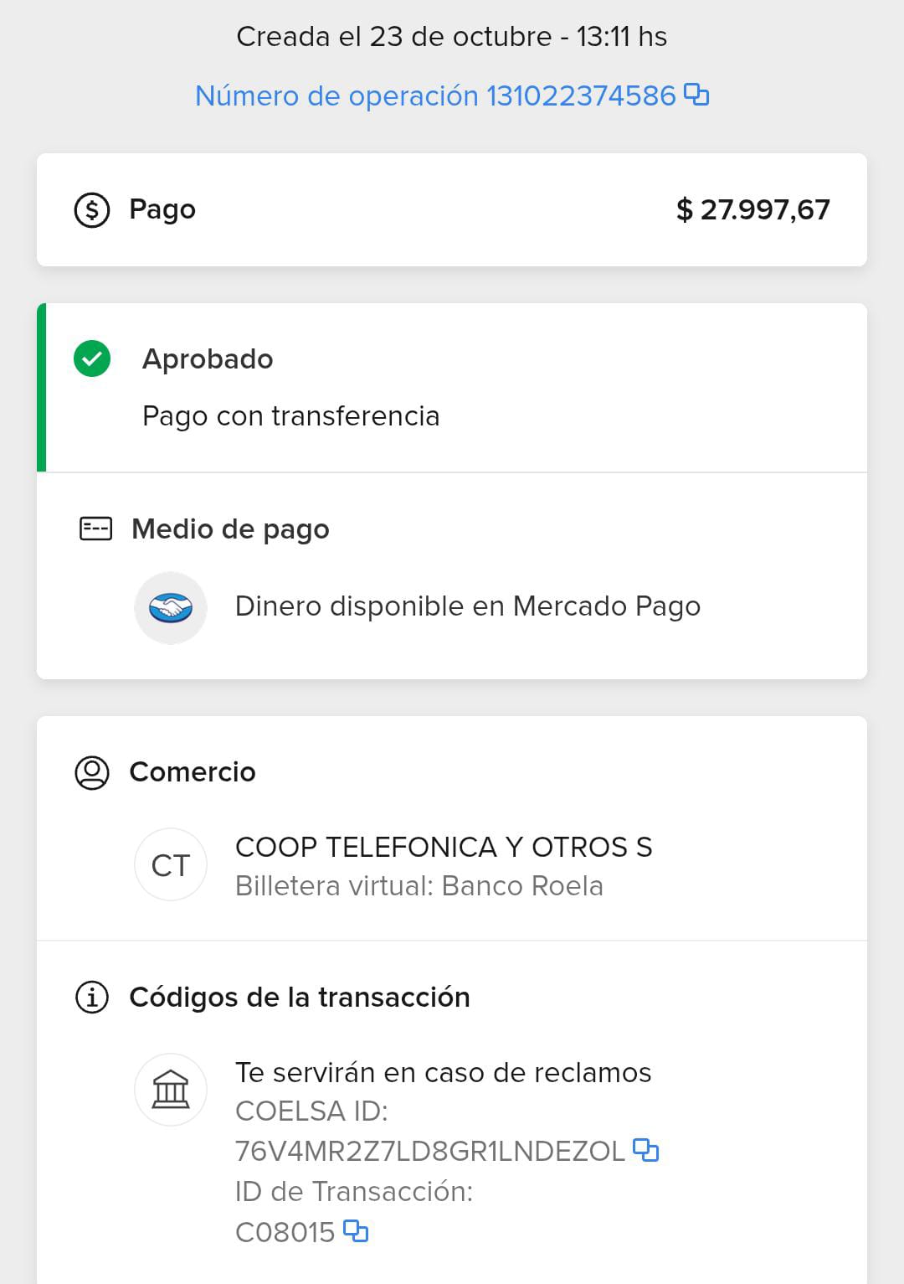Screen dimensions: 904x1284
Task: Tap the info icon for transaction codes
Action: (x=92, y=998)
